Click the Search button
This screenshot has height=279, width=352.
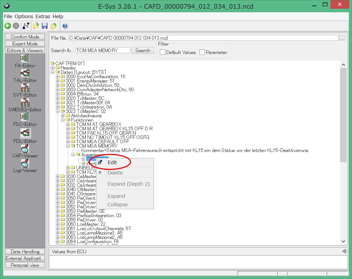pyautogui.click(x=143, y=50)
